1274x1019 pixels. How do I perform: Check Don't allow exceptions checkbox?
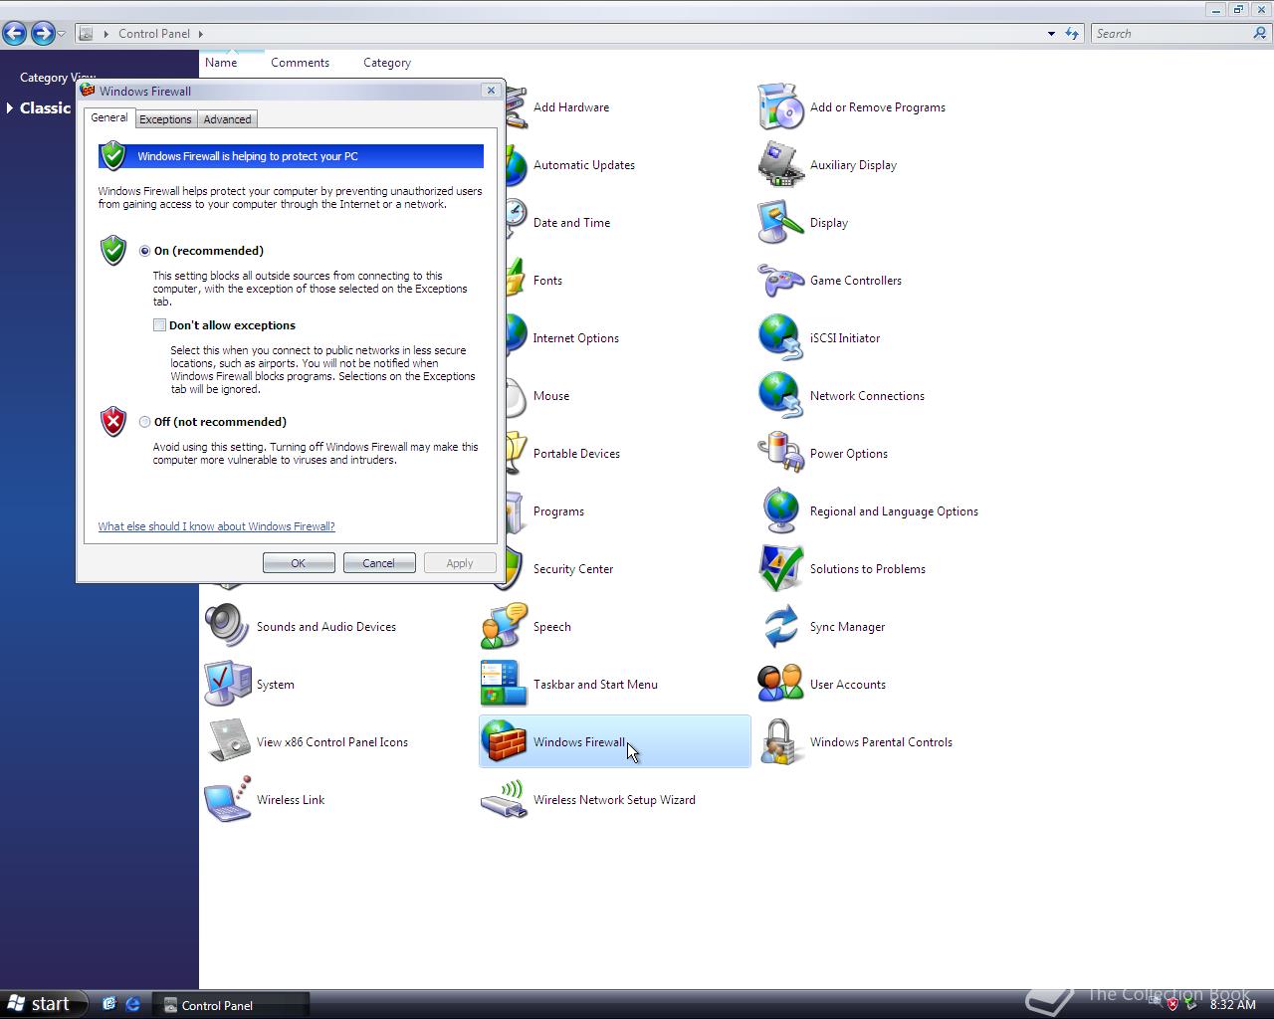[x=159, y=324]
